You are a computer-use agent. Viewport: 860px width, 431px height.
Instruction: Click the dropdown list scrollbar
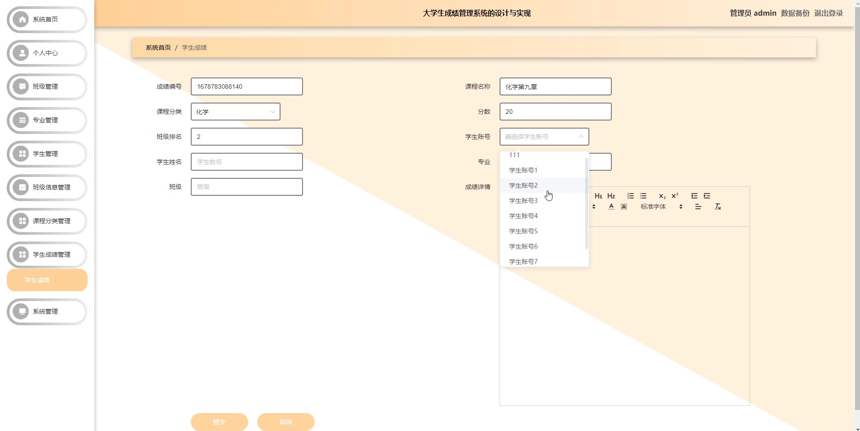586,203
